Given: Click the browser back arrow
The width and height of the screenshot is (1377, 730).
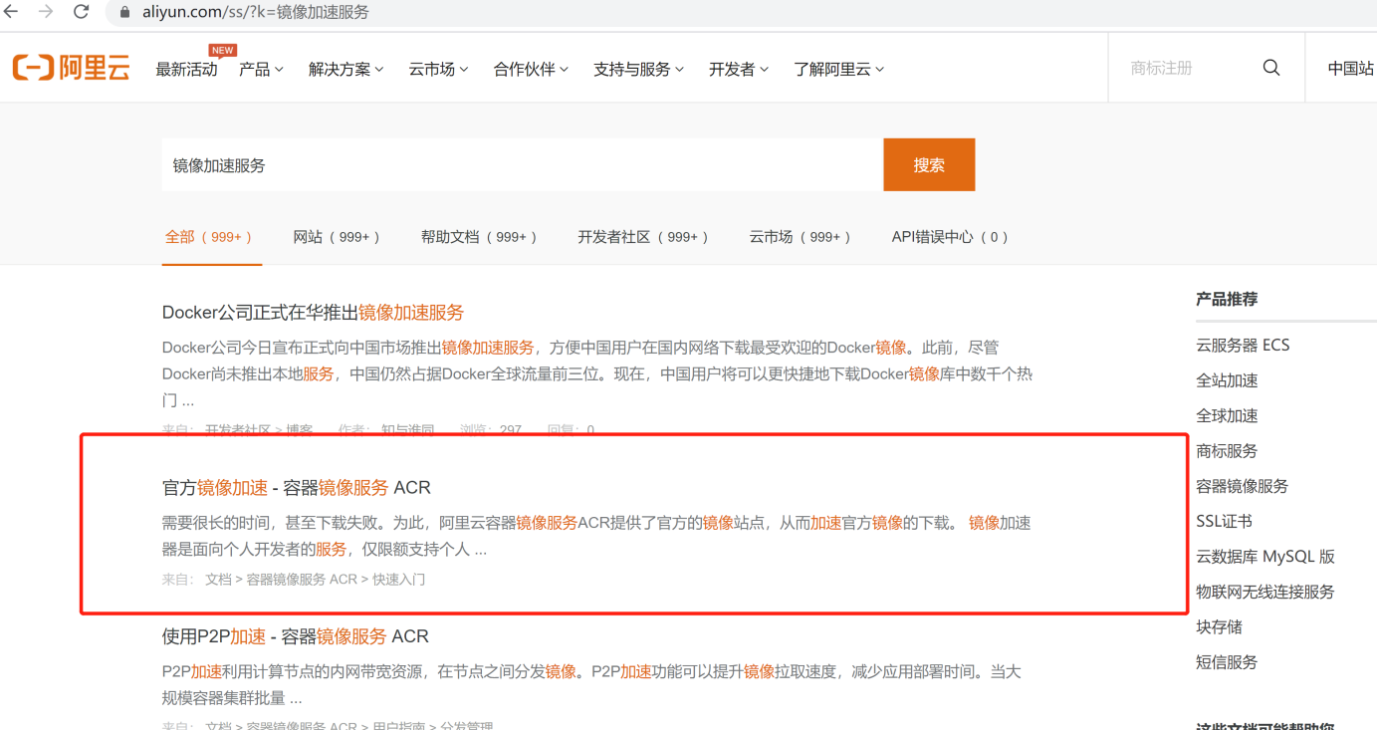Looking at the screenshot, I should pyautogui.click(x=11, y=12).
